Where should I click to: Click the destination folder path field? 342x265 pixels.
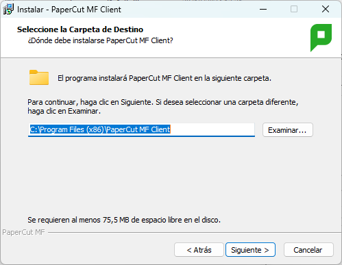(141, 130)
